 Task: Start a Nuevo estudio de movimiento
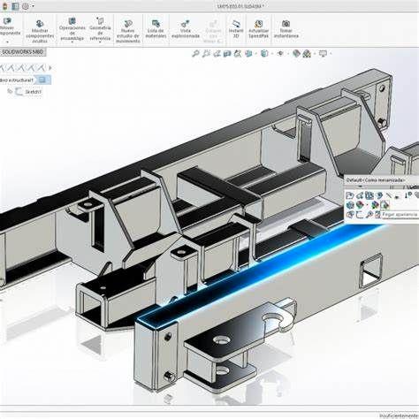[x=127, y=31]
